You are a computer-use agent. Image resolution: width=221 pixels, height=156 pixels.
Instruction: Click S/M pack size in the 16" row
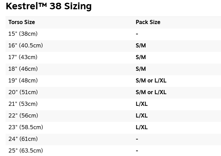[x=141, y=46]
